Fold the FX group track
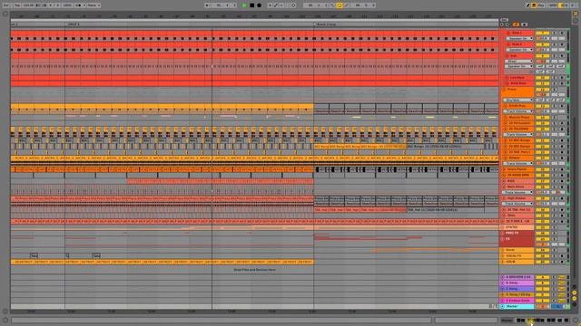The width and height of the screenshot is (581, 326). coord(503,239)
